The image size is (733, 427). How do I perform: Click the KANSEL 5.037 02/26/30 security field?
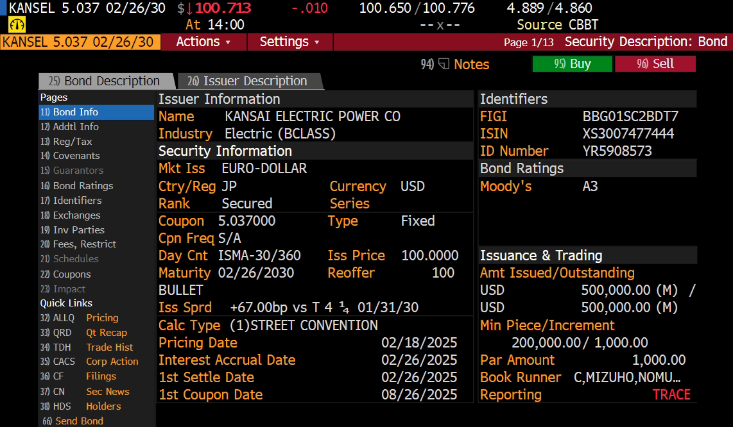80,42
